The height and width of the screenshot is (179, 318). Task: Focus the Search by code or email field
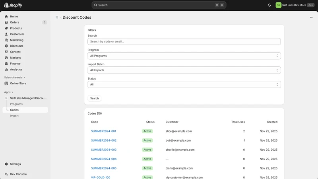coord(184,42)
